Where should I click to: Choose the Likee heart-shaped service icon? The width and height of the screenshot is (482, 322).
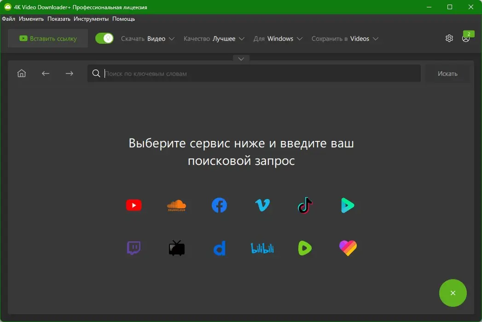pos(348,248)
